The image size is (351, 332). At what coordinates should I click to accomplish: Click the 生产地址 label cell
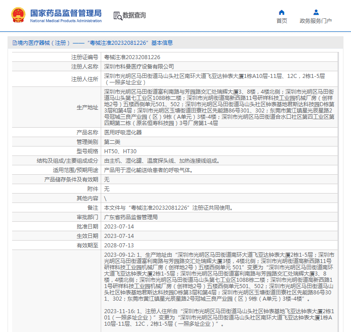point(56,108)
